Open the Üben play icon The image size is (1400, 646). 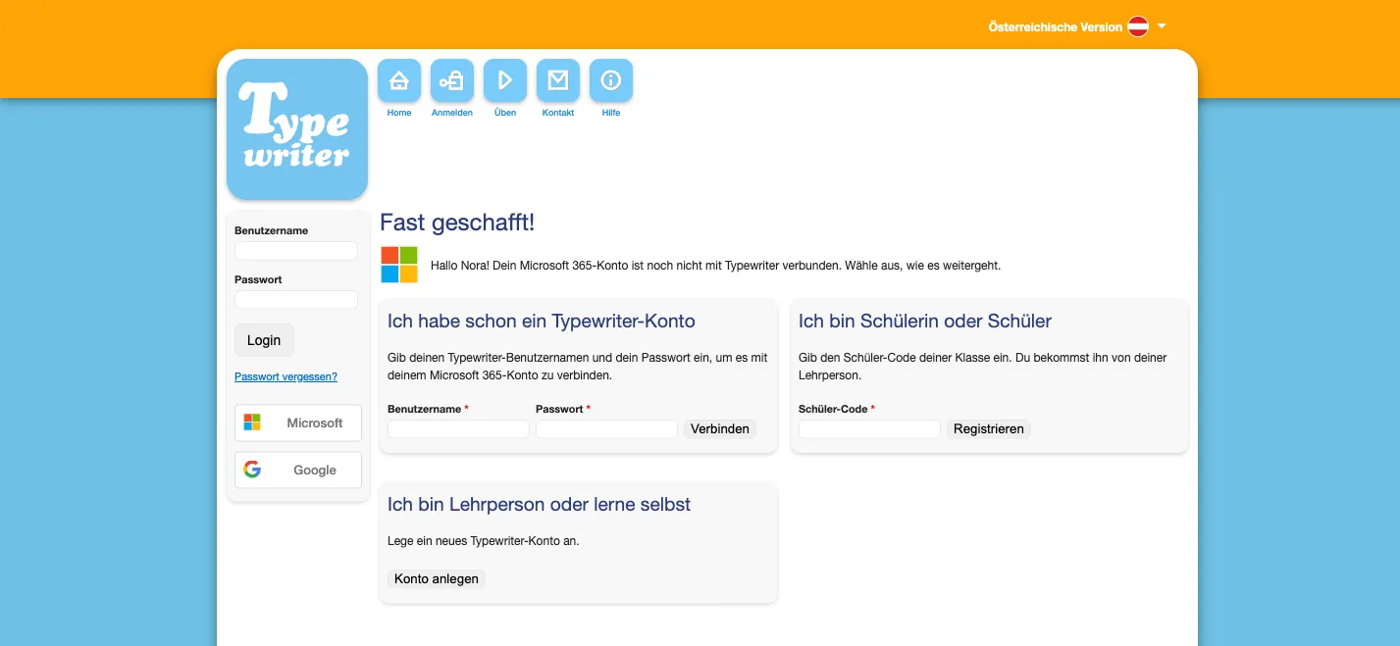(x=505, y=80)
